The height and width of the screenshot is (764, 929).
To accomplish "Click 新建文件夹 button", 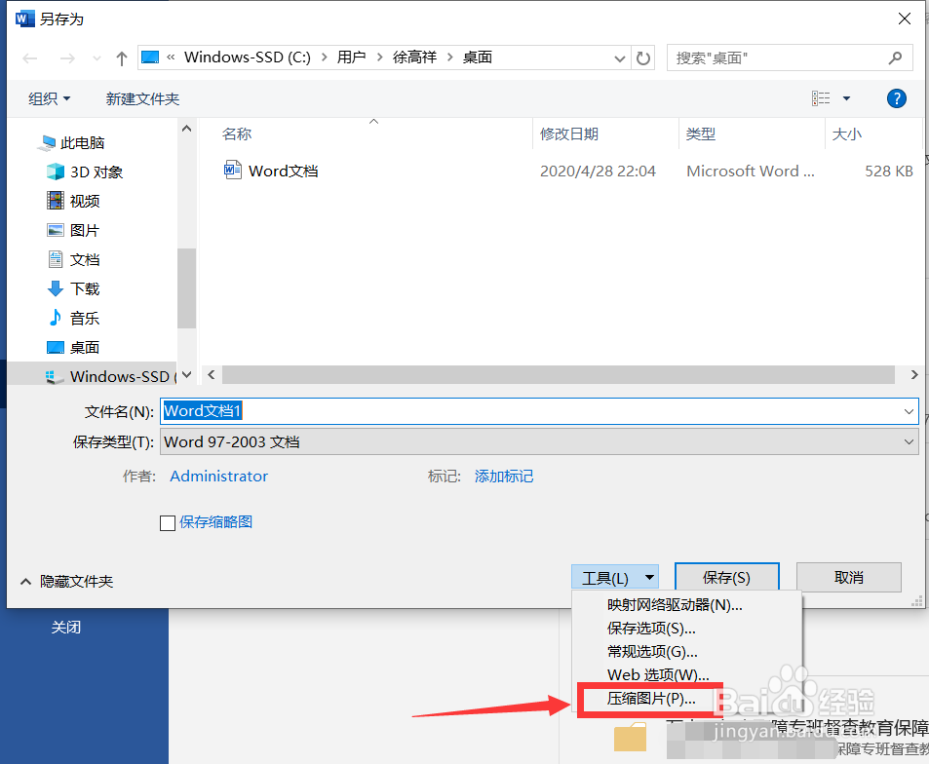I will (x=142, y=98).
